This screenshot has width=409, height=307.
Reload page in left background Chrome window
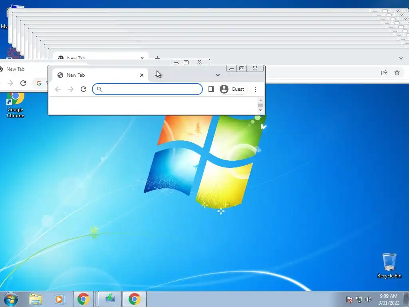[23, 83]
